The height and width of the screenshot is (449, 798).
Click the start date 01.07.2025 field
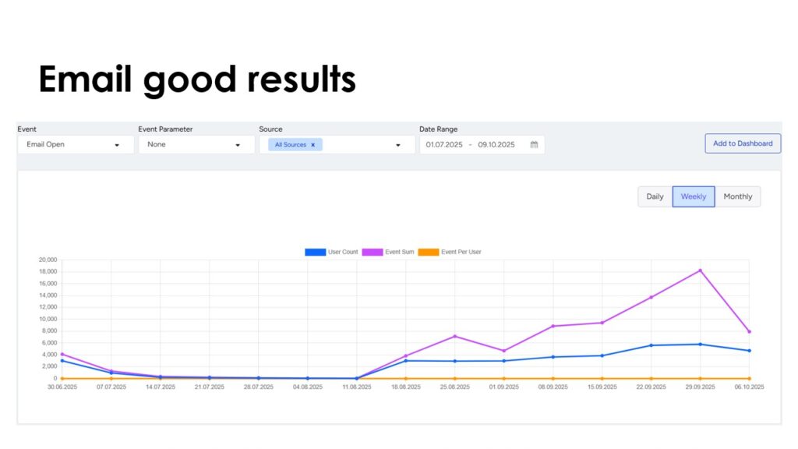444,145
